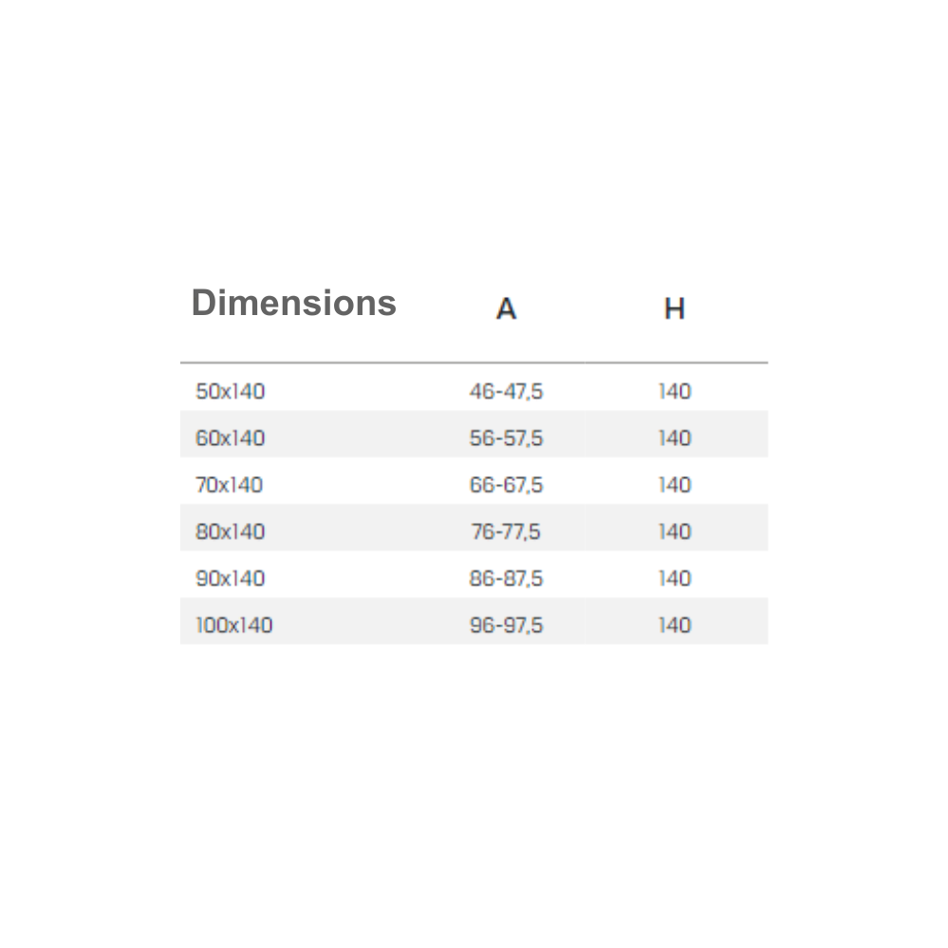Click the 60x140 dimension cell
948x948 pixels.
231,437
